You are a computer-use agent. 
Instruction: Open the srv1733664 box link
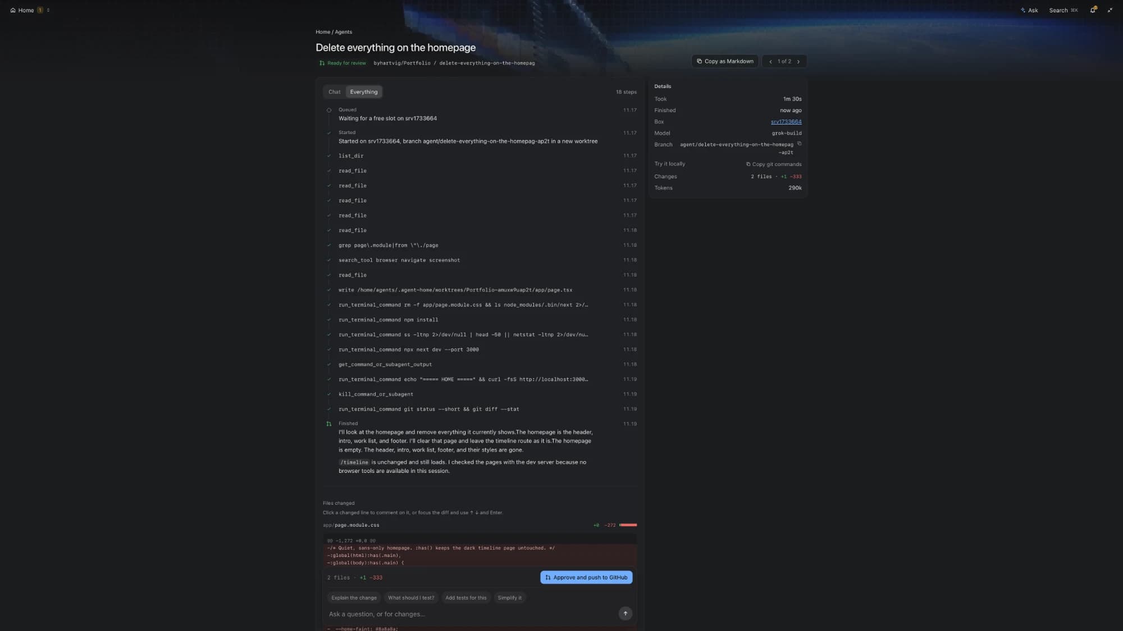pos(786,122)
